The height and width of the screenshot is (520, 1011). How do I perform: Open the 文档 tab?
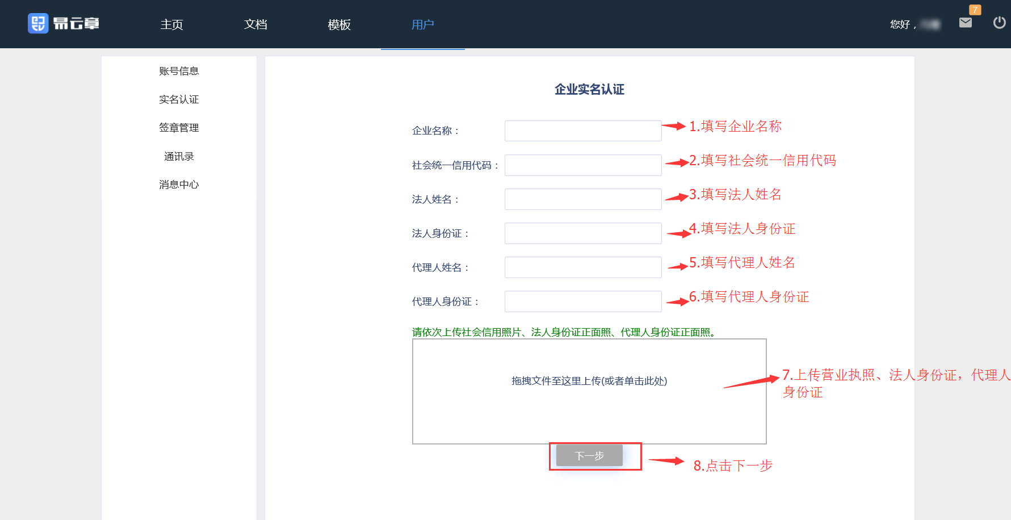pos(255,24)
